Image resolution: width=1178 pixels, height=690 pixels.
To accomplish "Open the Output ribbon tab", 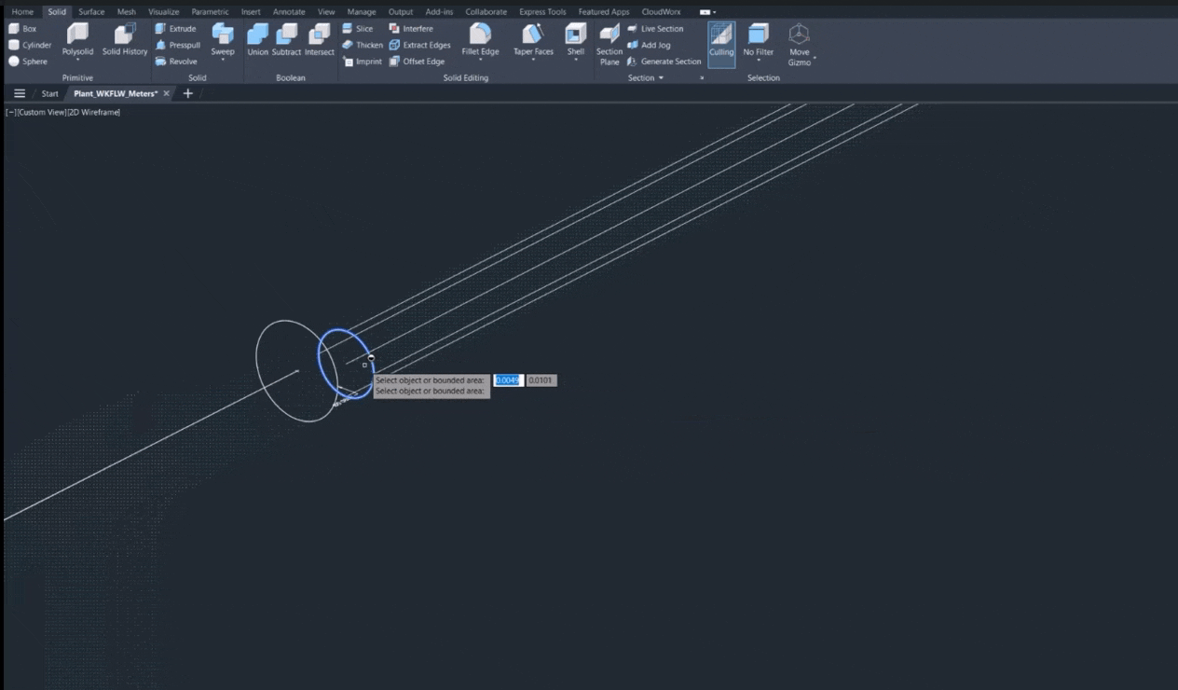I will click(401, 12).
